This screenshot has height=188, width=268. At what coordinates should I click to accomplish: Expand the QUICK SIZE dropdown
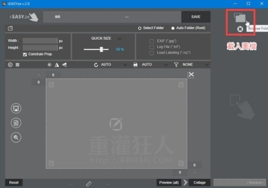coord(119,39)
